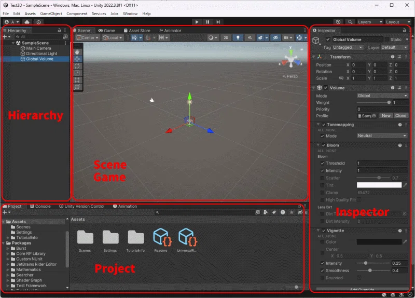
Task: Open Bloom override more options menu
Action: click(x=406, y=145)
